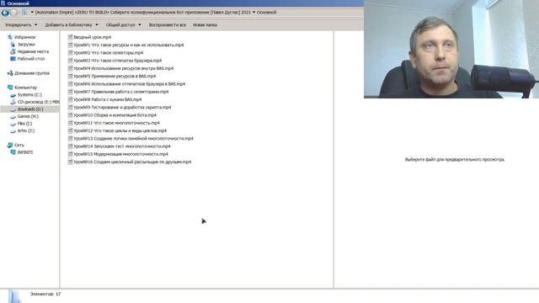Screen dimensions: 539x303
Task: Click the greyed forward navigation arrow
Action: (13, 13)
